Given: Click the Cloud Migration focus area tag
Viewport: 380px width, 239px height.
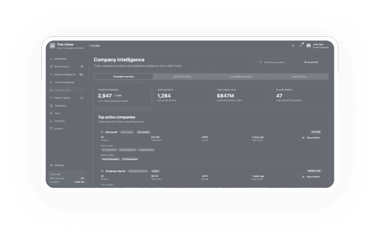Looking at the screenshot, I should (x=128, y=150).
